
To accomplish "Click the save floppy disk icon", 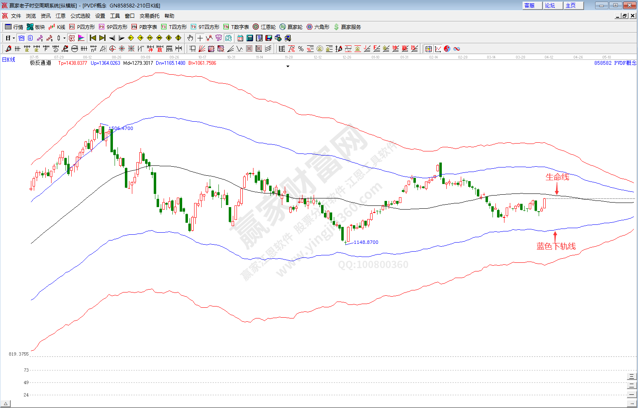I will [269, 38].
